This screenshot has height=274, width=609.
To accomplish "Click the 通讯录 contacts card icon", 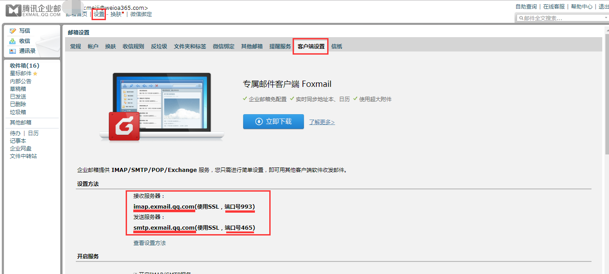I will [x=13, y=51].
